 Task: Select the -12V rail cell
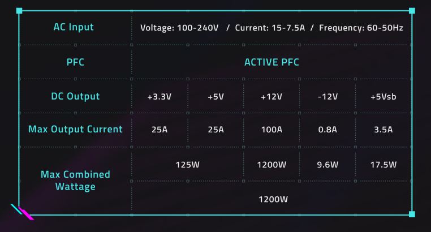coord(327,97)
